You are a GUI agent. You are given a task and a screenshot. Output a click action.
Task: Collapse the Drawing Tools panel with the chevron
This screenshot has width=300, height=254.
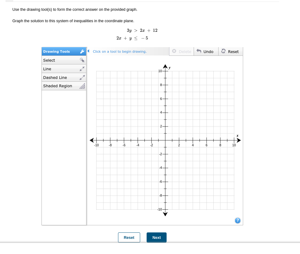coord(88,51)
